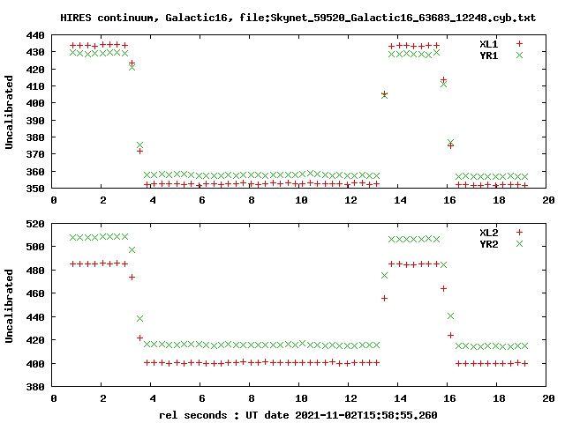The height and width of the screenshot is (423, 565).
Task: Click the 440 tick of the XL2/YR2 plot
Action: tap(35, 317)
